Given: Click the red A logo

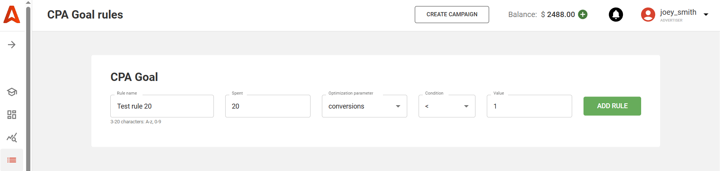Looking at the screenshot, I should (12, 14).
